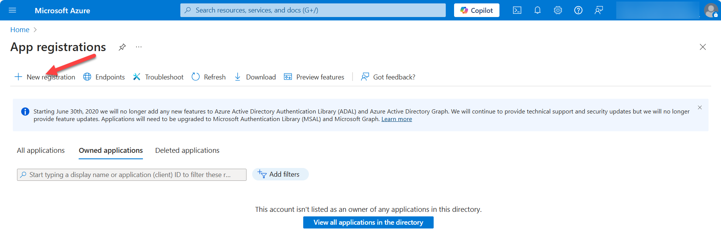
Task: Switch to the All applications tab
Action: click(x=41, y=151)
